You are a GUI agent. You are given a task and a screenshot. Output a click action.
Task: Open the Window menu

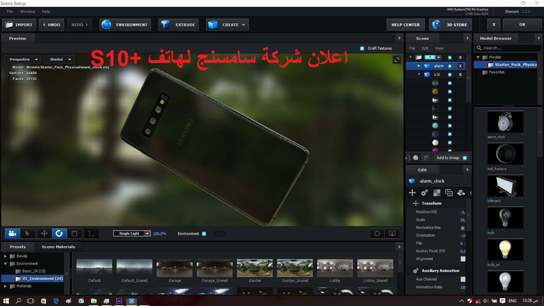28,12
